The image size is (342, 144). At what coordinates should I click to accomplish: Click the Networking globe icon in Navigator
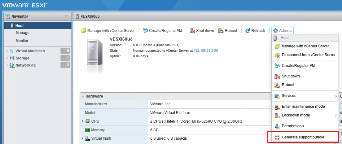tap(12, 65)
